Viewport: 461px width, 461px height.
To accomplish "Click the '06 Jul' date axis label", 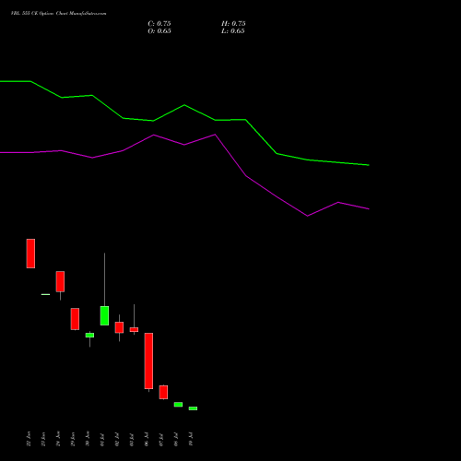I will pos(147,440).
